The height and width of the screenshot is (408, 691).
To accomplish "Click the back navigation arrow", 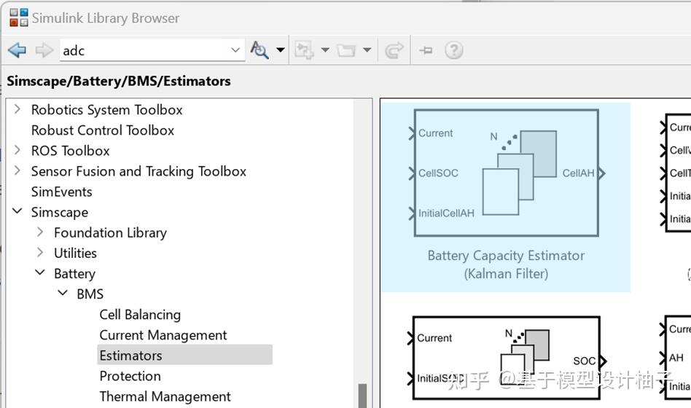I will (x=17, y=50).
